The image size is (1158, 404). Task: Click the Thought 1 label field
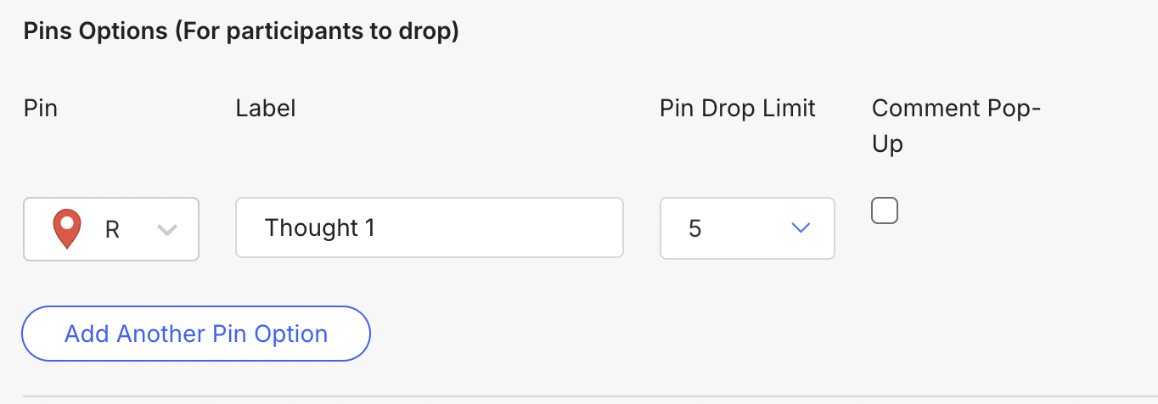[x=429, y=227]
